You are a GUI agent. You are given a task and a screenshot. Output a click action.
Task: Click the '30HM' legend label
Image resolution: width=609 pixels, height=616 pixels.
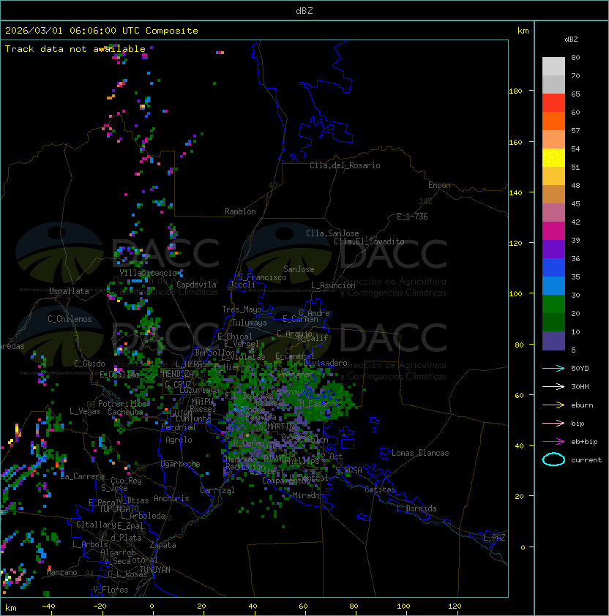point(580,387)
